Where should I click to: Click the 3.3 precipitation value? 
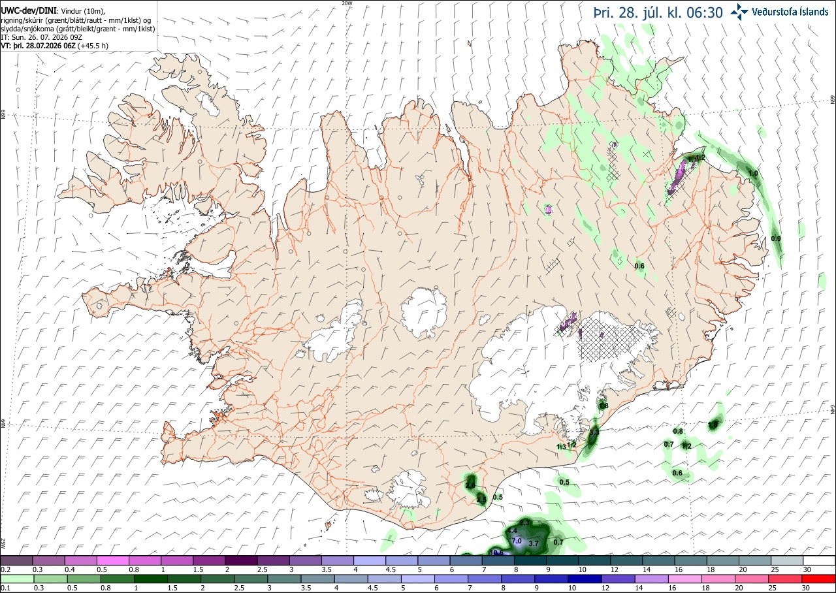(594, 432)
